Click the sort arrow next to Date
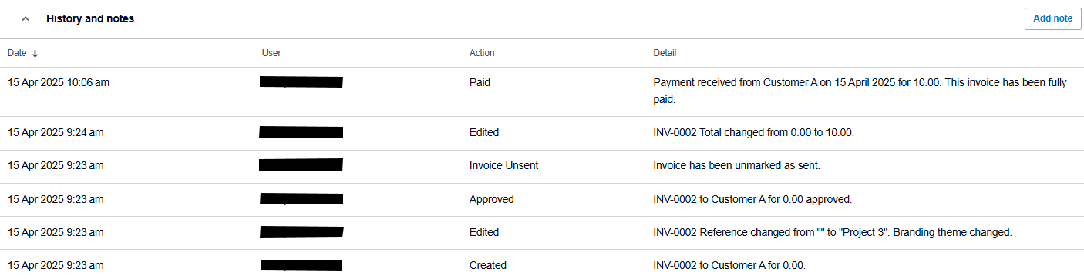 [35, 53]
